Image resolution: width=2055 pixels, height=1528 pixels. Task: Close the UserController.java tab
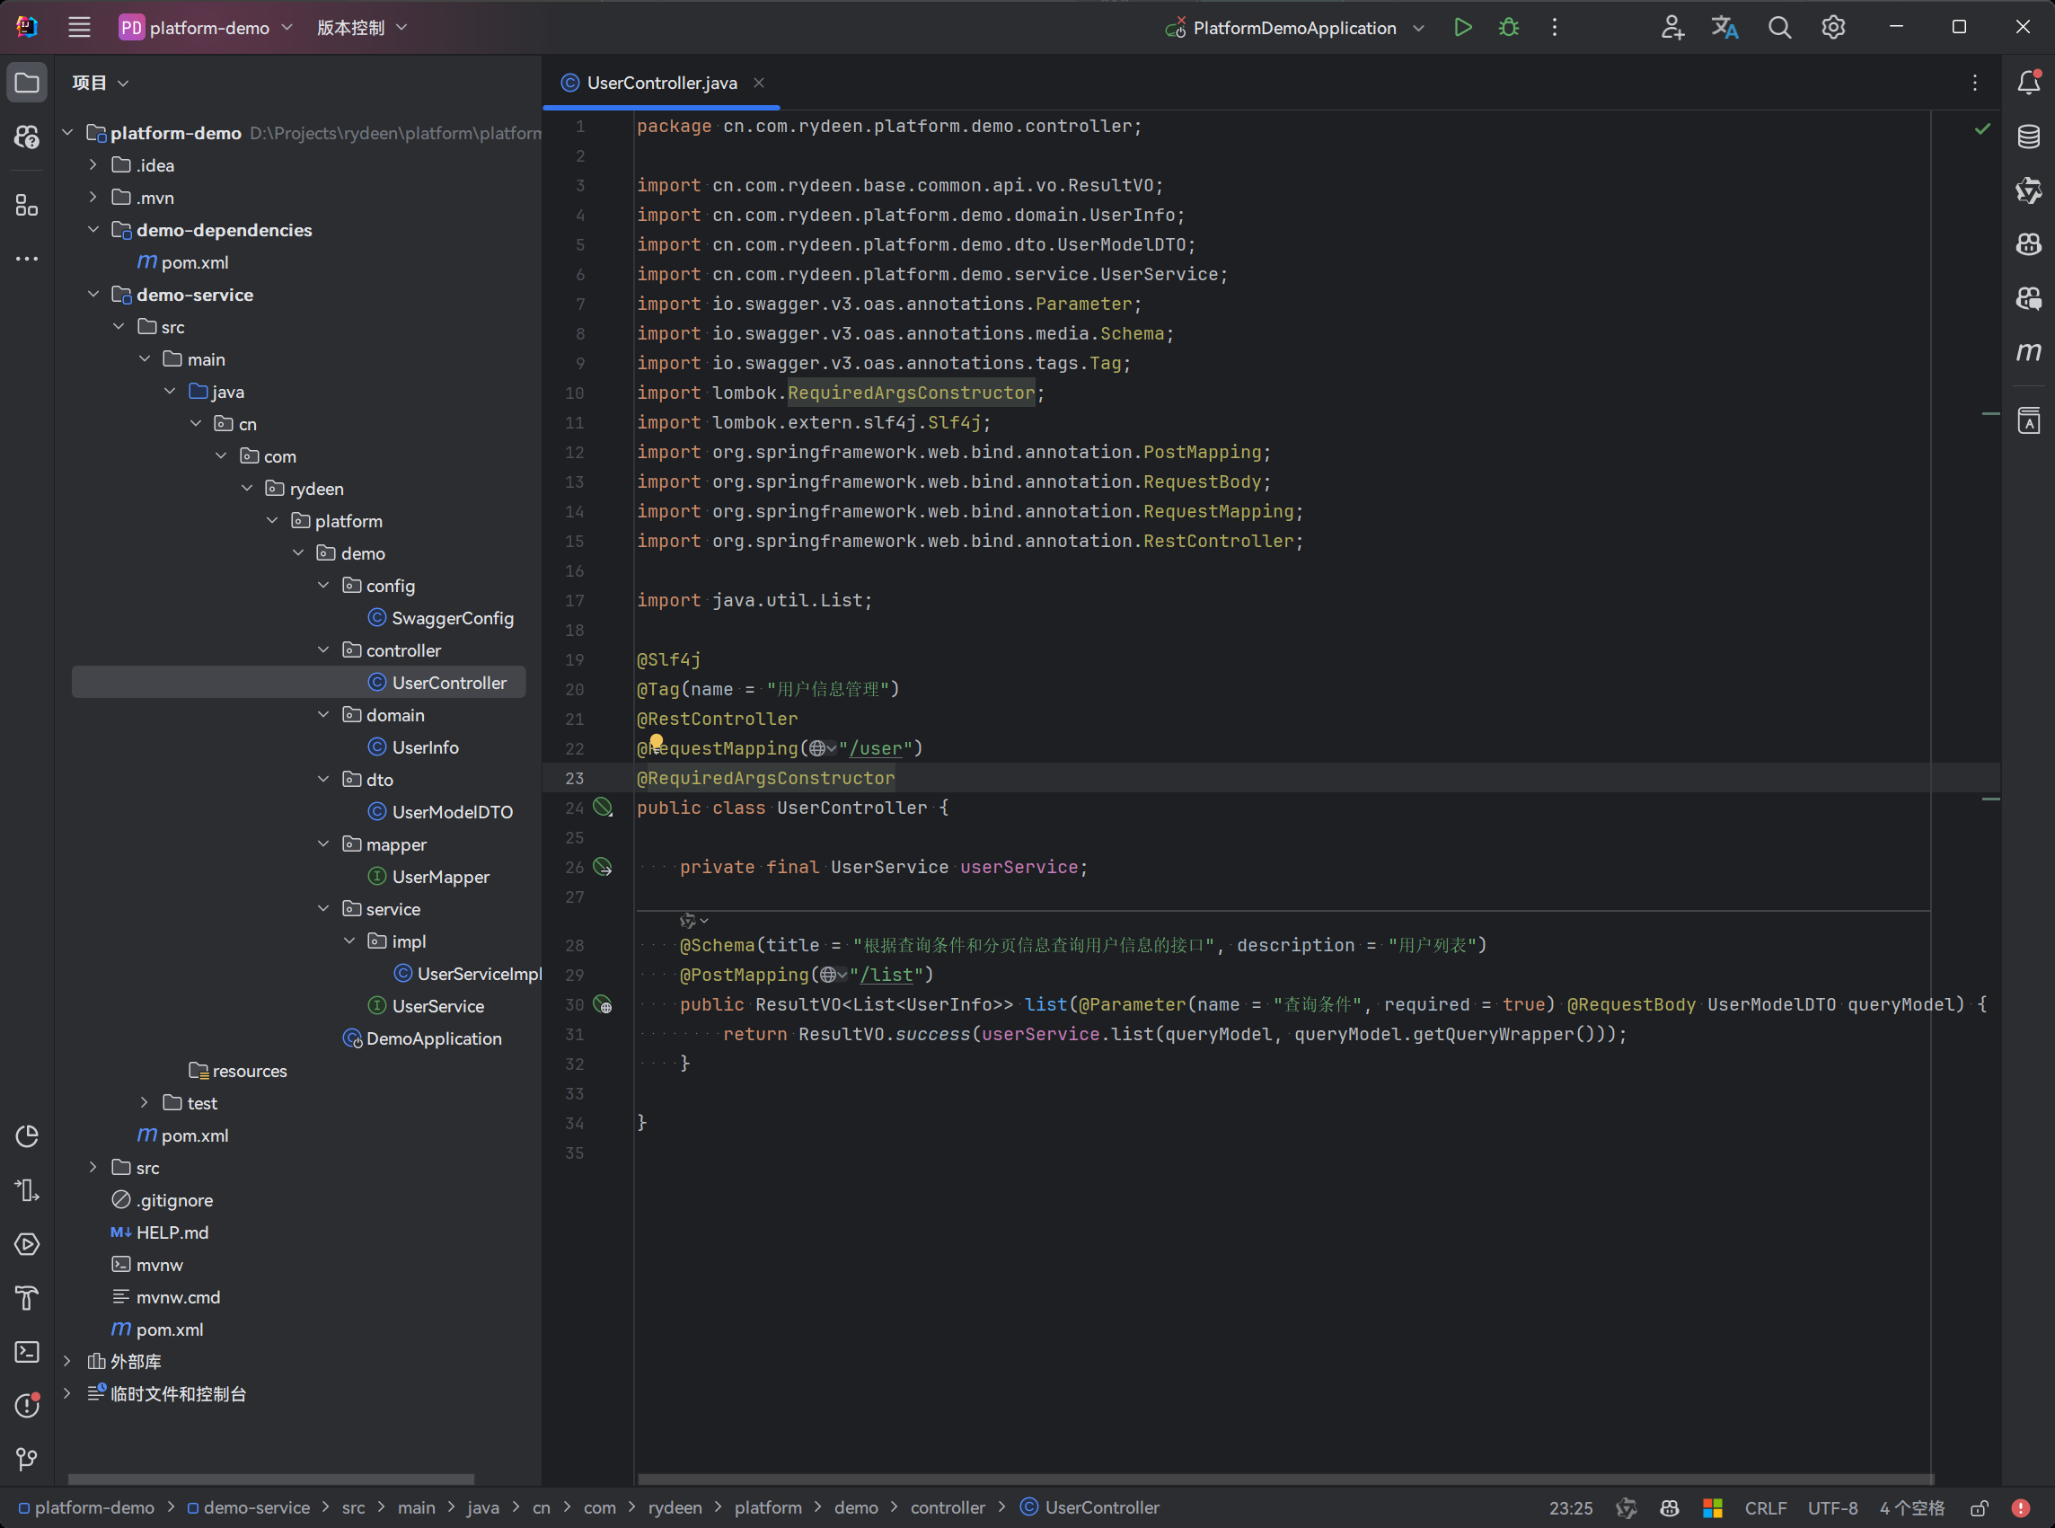758,83
